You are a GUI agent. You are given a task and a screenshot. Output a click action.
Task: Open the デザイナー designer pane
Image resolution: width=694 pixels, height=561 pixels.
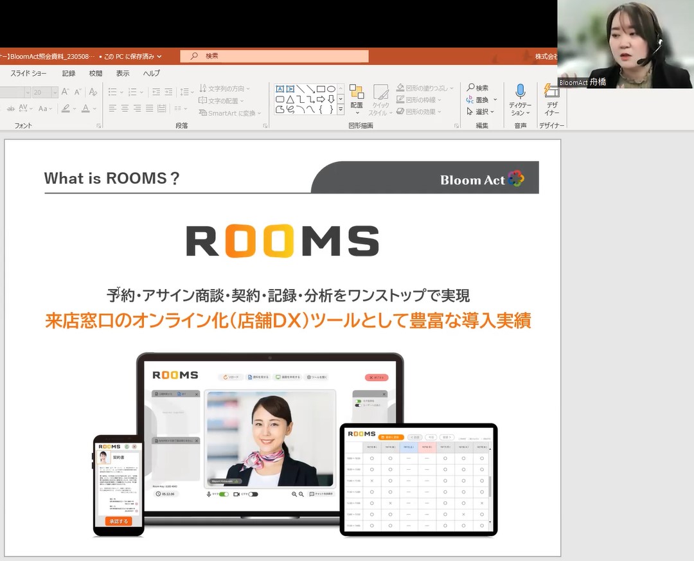pyautogui.click(x=551, y=100)
